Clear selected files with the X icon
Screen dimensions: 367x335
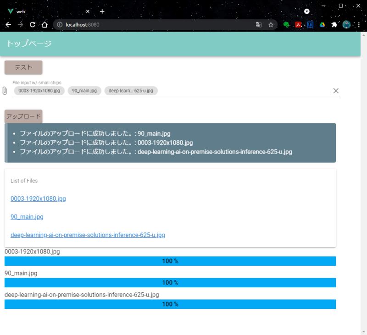click(x=336, y=91)
